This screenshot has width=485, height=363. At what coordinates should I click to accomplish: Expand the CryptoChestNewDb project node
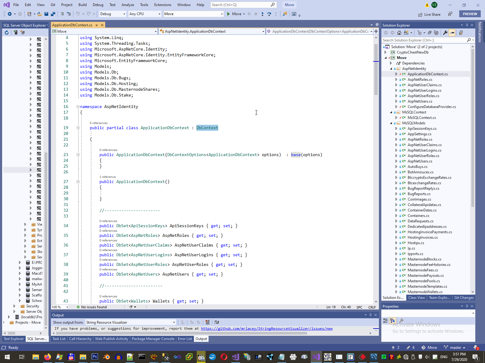tap(386, 52)
